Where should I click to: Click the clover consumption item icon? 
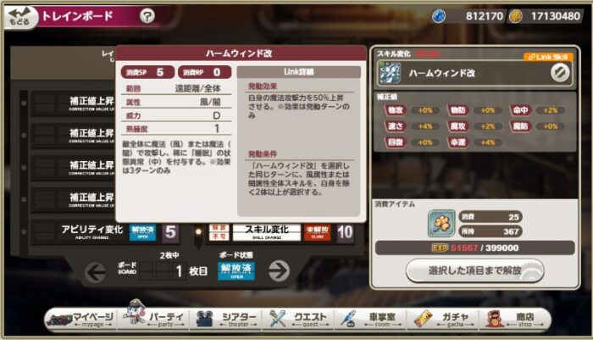[x=441, y=223]
